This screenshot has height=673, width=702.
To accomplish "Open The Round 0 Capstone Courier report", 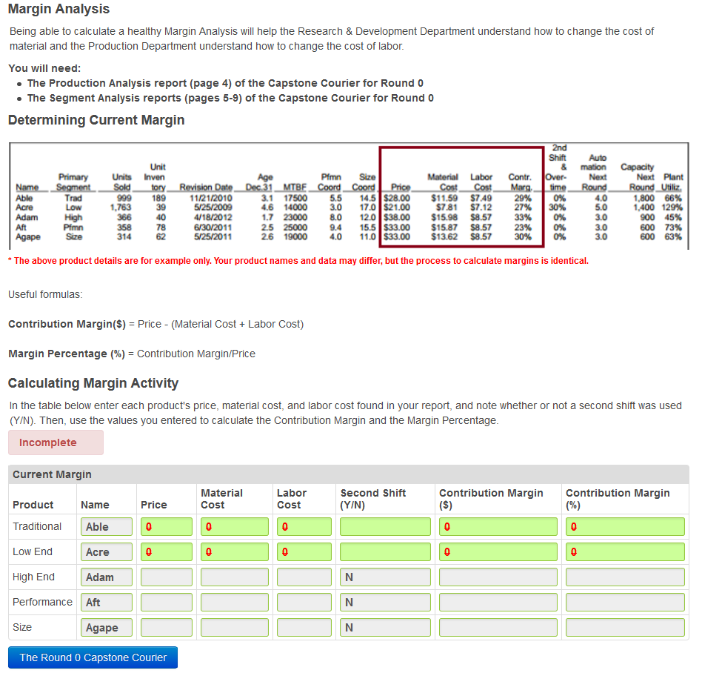I will click(x=92, y=657).
